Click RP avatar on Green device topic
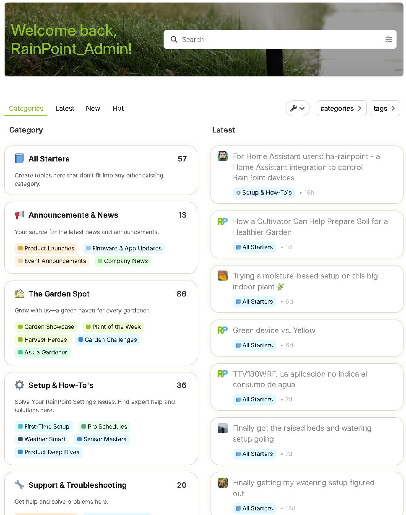Viewport: 406px width, 515px height. tap(223, 330)
